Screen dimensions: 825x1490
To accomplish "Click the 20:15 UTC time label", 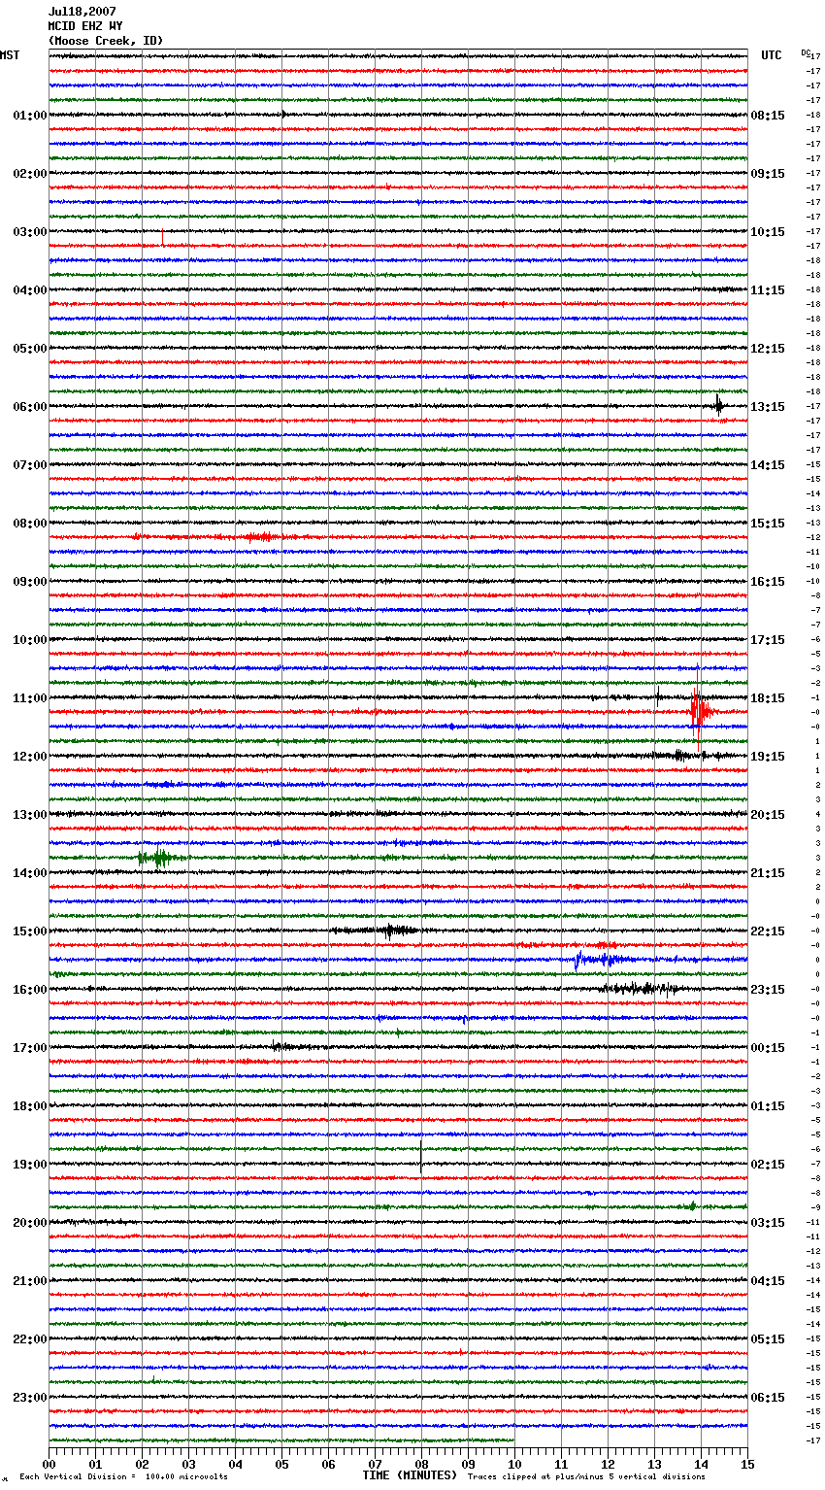I will (768, 815).
